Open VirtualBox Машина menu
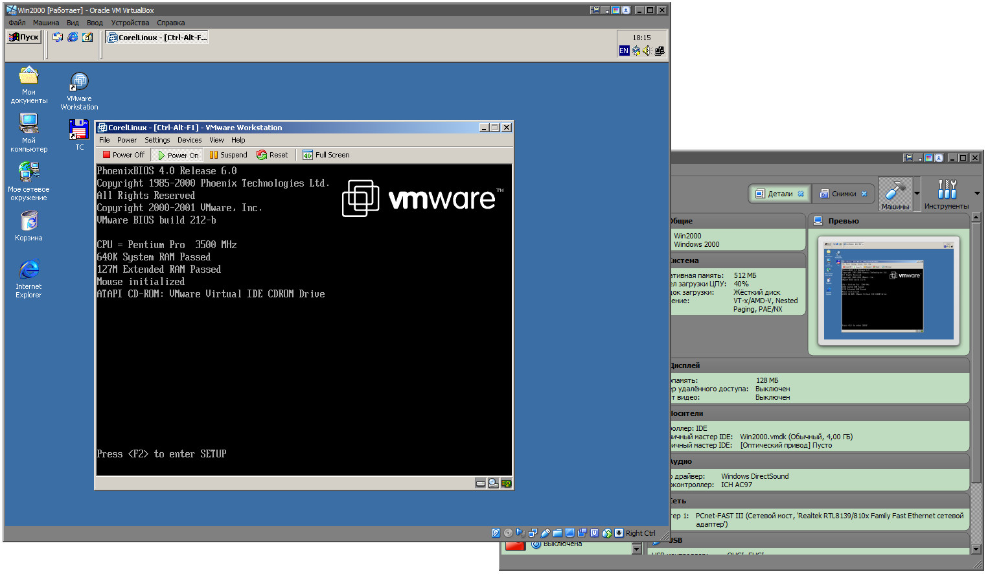Viewport: 988px width, 574px height. tap(46, 23)
